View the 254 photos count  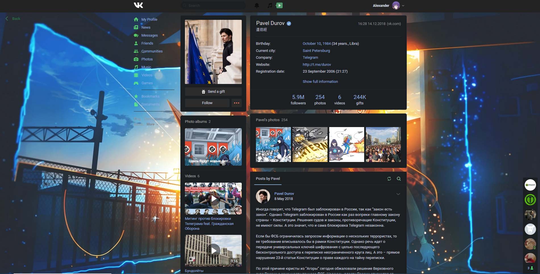(320, 100)
